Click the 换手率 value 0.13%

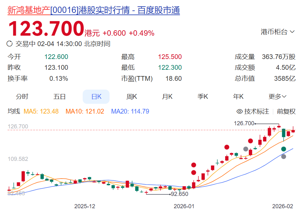[x=58, y=79]
